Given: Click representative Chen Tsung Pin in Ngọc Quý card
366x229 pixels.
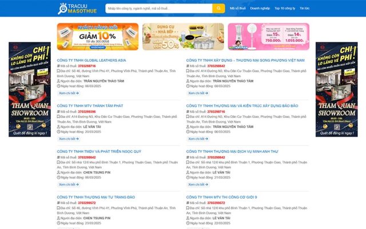Looking at the screenshot, I should coord(97,172).
